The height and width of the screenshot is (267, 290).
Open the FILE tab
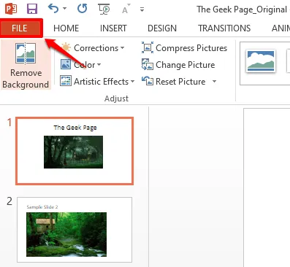click(x=20, y=28)
